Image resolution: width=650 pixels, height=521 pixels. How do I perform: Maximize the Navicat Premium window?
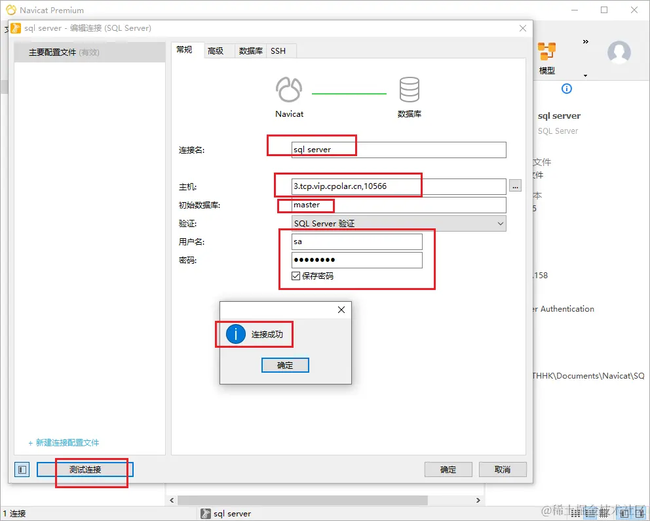pos(604,10)
